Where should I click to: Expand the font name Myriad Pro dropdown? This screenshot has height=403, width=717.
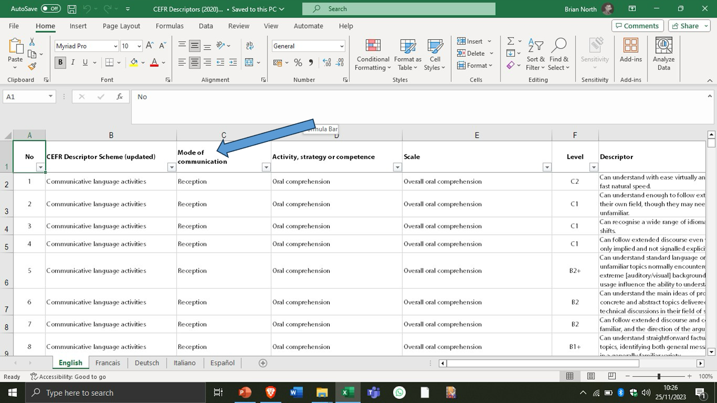click(115, 46)
